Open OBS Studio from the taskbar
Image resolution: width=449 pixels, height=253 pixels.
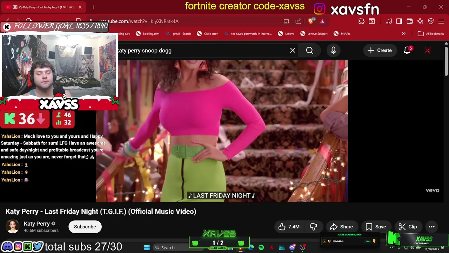click(x=302, y=248)
